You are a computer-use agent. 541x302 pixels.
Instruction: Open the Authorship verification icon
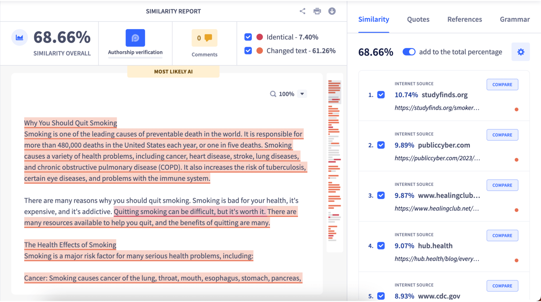pos(135,38)
